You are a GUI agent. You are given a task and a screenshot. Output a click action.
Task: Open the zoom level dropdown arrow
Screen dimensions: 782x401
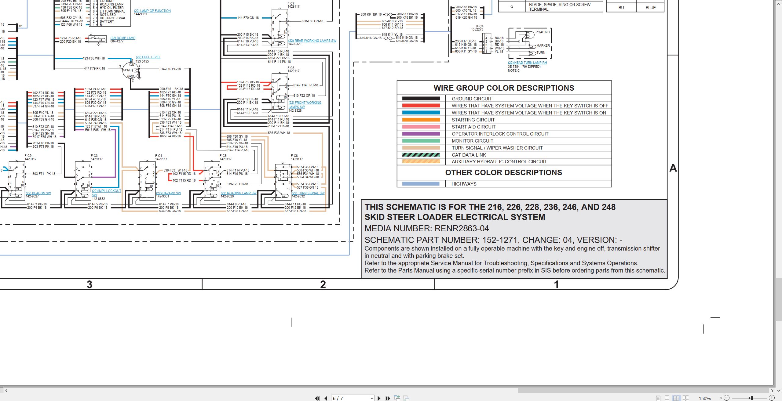[x=721, y=398]
